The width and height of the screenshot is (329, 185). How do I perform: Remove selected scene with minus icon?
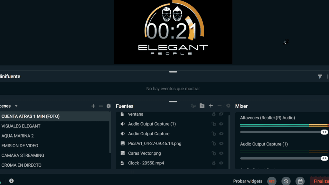coord(101,106)
